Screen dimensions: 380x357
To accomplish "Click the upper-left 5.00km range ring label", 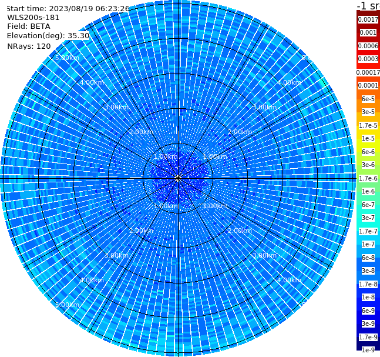I will pyautogui.click(x=67, y=58).
